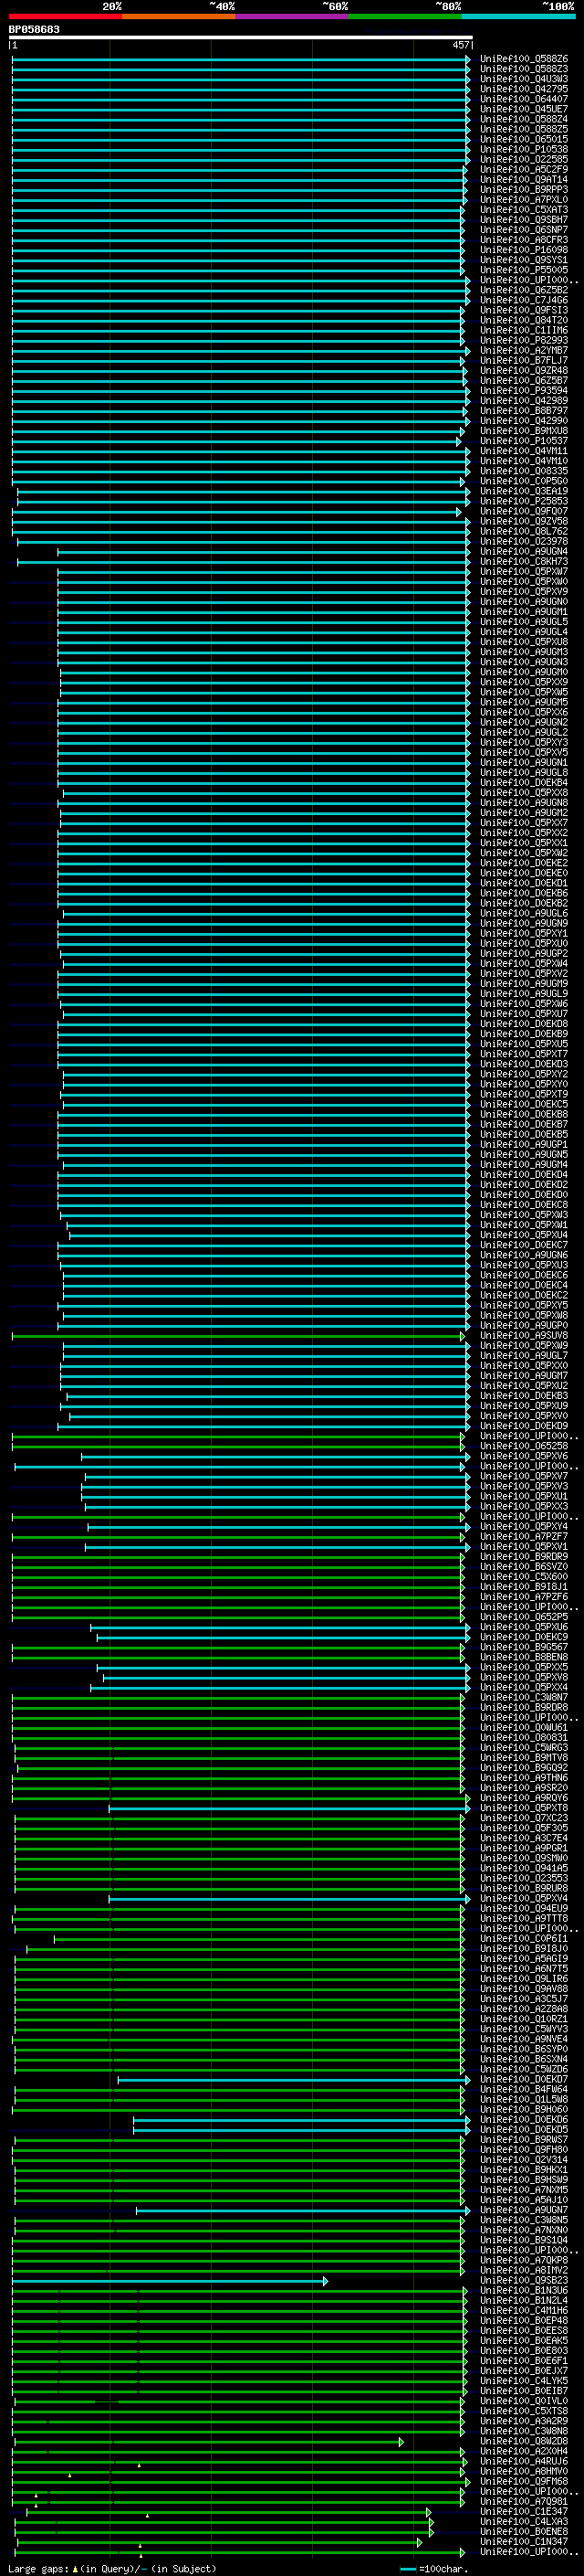Select hit label UniRef100_Q5PXU1

tap(524, 1496)
